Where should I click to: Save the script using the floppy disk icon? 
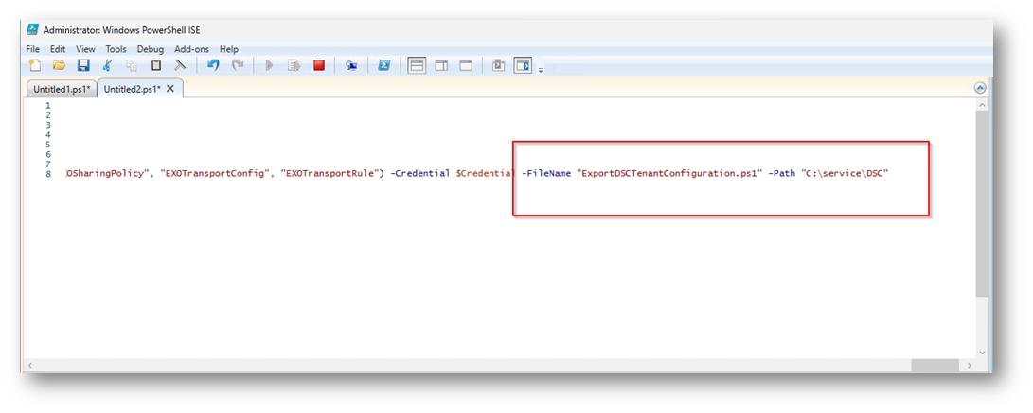pyautogui.click(x=82, y=65)
